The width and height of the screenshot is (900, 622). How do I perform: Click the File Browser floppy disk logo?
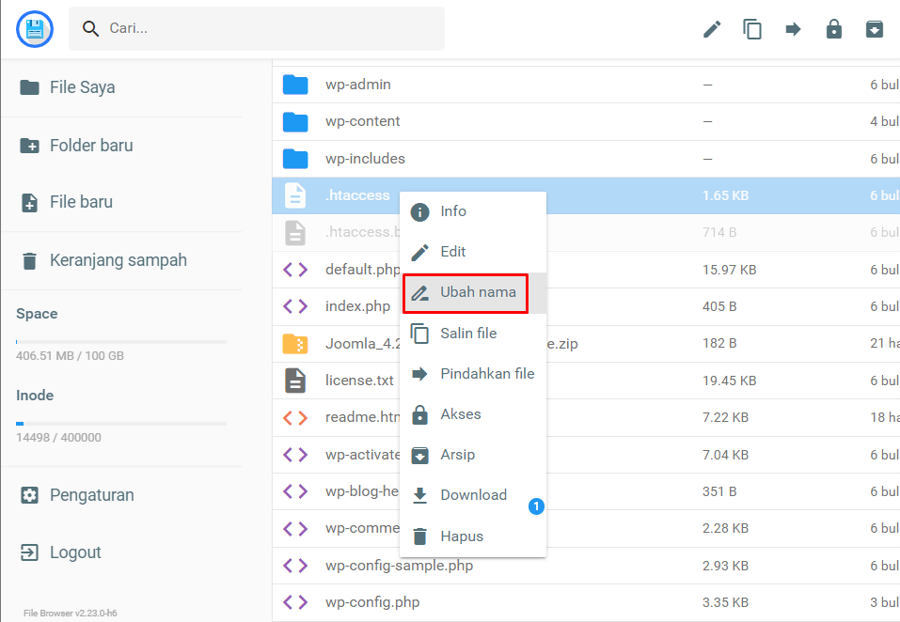pos(36,29)
